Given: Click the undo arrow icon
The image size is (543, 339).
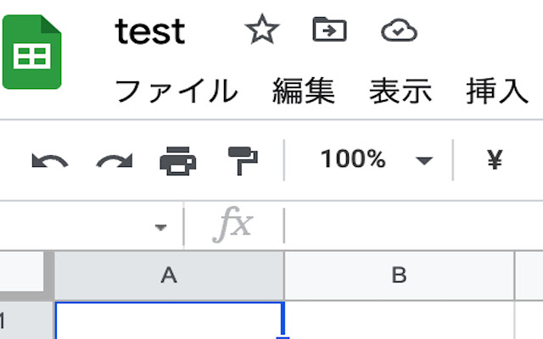Looking at the screenshot, I should tap(49, 161).
